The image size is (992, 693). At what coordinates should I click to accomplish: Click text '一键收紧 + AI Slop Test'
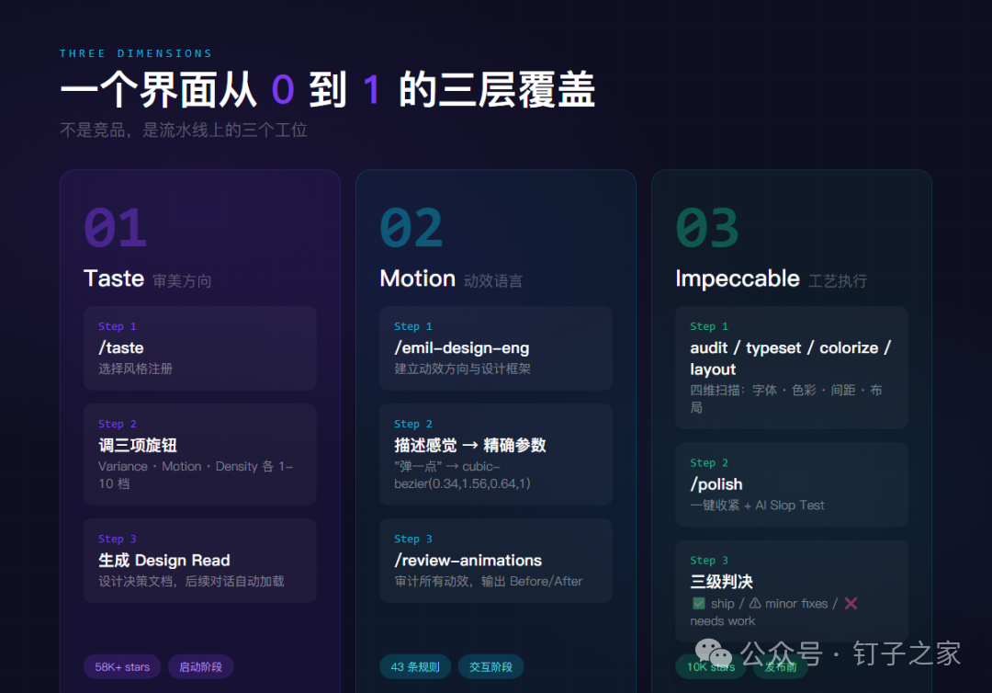[x=757, y=505]
